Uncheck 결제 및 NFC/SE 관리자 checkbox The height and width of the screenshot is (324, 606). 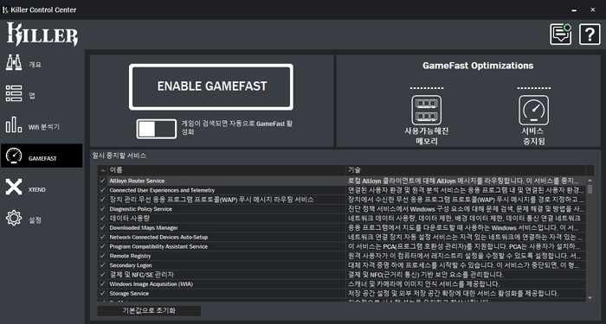point(102,275)
